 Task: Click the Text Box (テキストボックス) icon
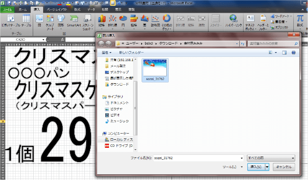250,18
